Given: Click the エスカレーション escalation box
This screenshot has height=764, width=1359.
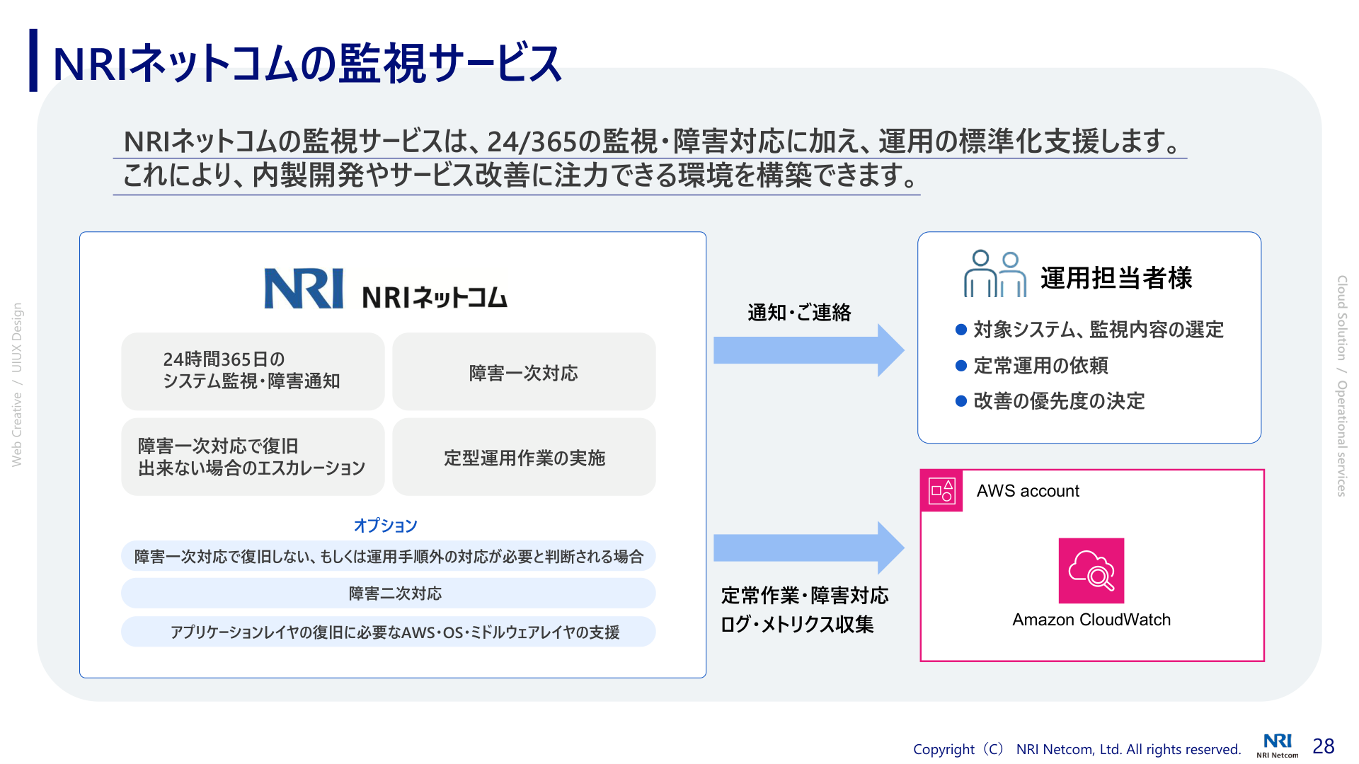Looking at the screenshot, I should coord(253,457).
